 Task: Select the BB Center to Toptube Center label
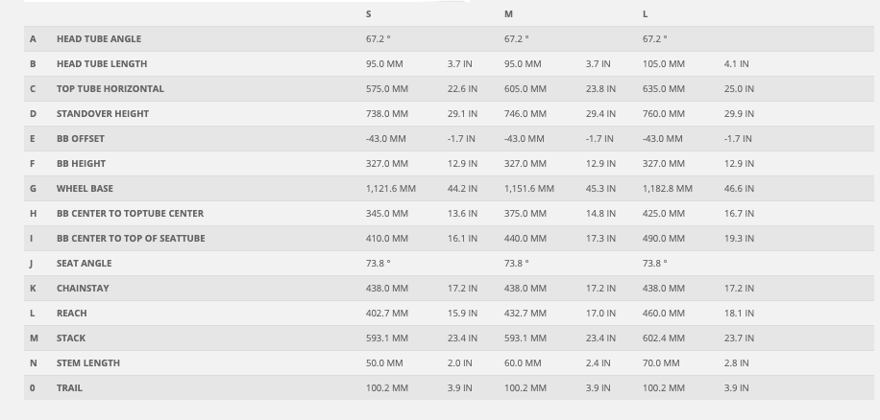pos(130,214)
